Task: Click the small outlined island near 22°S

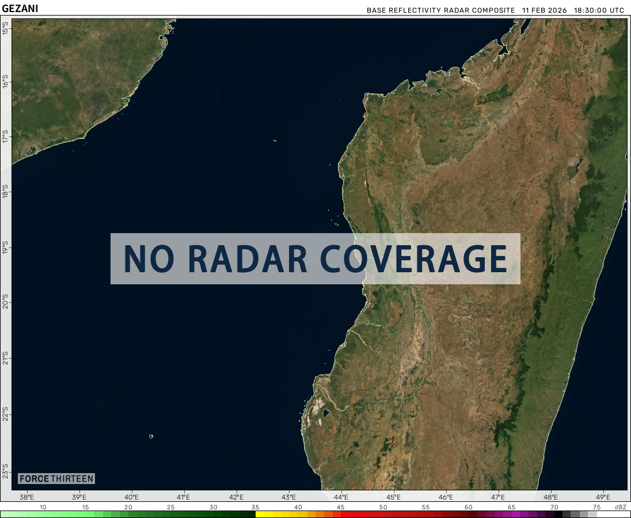Action: (x=151, y=436)
